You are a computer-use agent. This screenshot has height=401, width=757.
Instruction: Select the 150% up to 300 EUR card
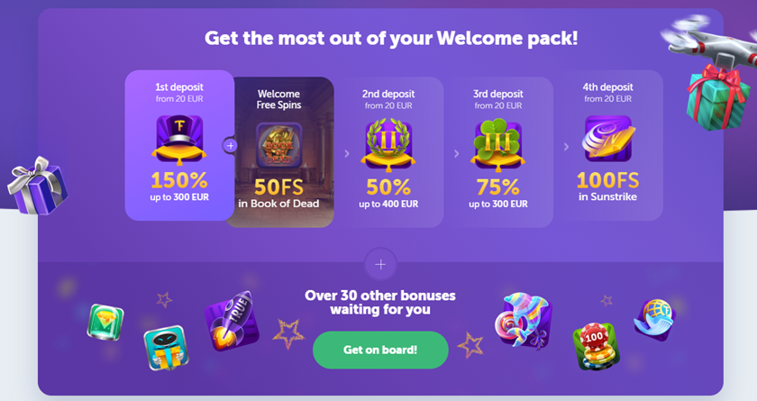tap(179, 145)
